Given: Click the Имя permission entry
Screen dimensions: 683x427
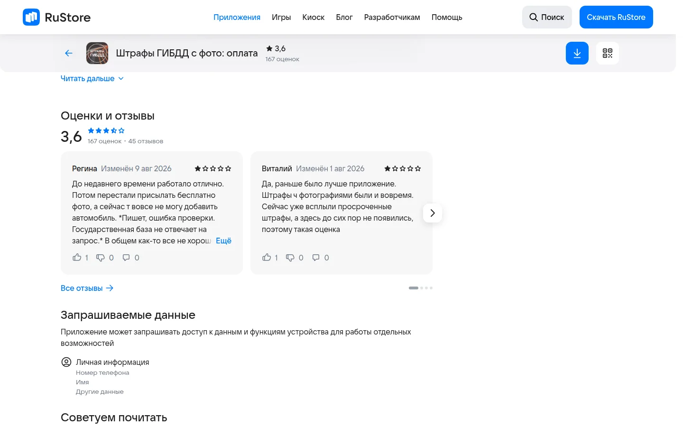Looking at the screenshot, I should 83,382.
